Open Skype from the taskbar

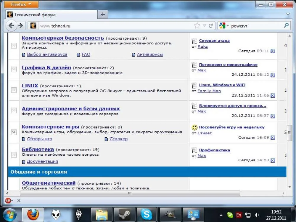[147, 214]
